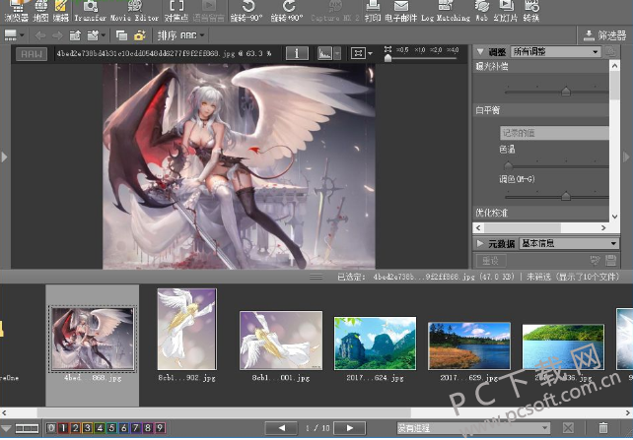Apply red label 1

pos(63,427)
